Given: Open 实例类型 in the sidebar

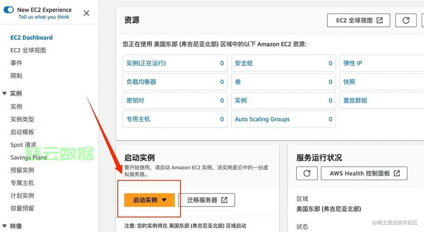Looking at the screenshot, I should [22, 119].
